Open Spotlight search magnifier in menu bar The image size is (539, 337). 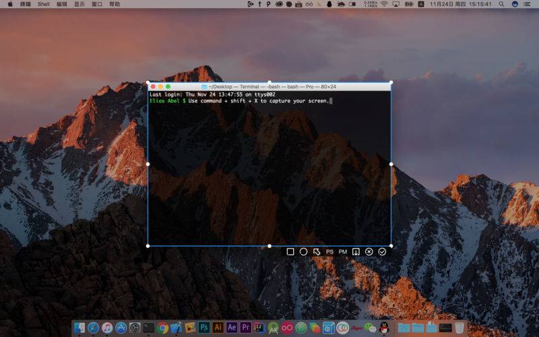point(501,4)
